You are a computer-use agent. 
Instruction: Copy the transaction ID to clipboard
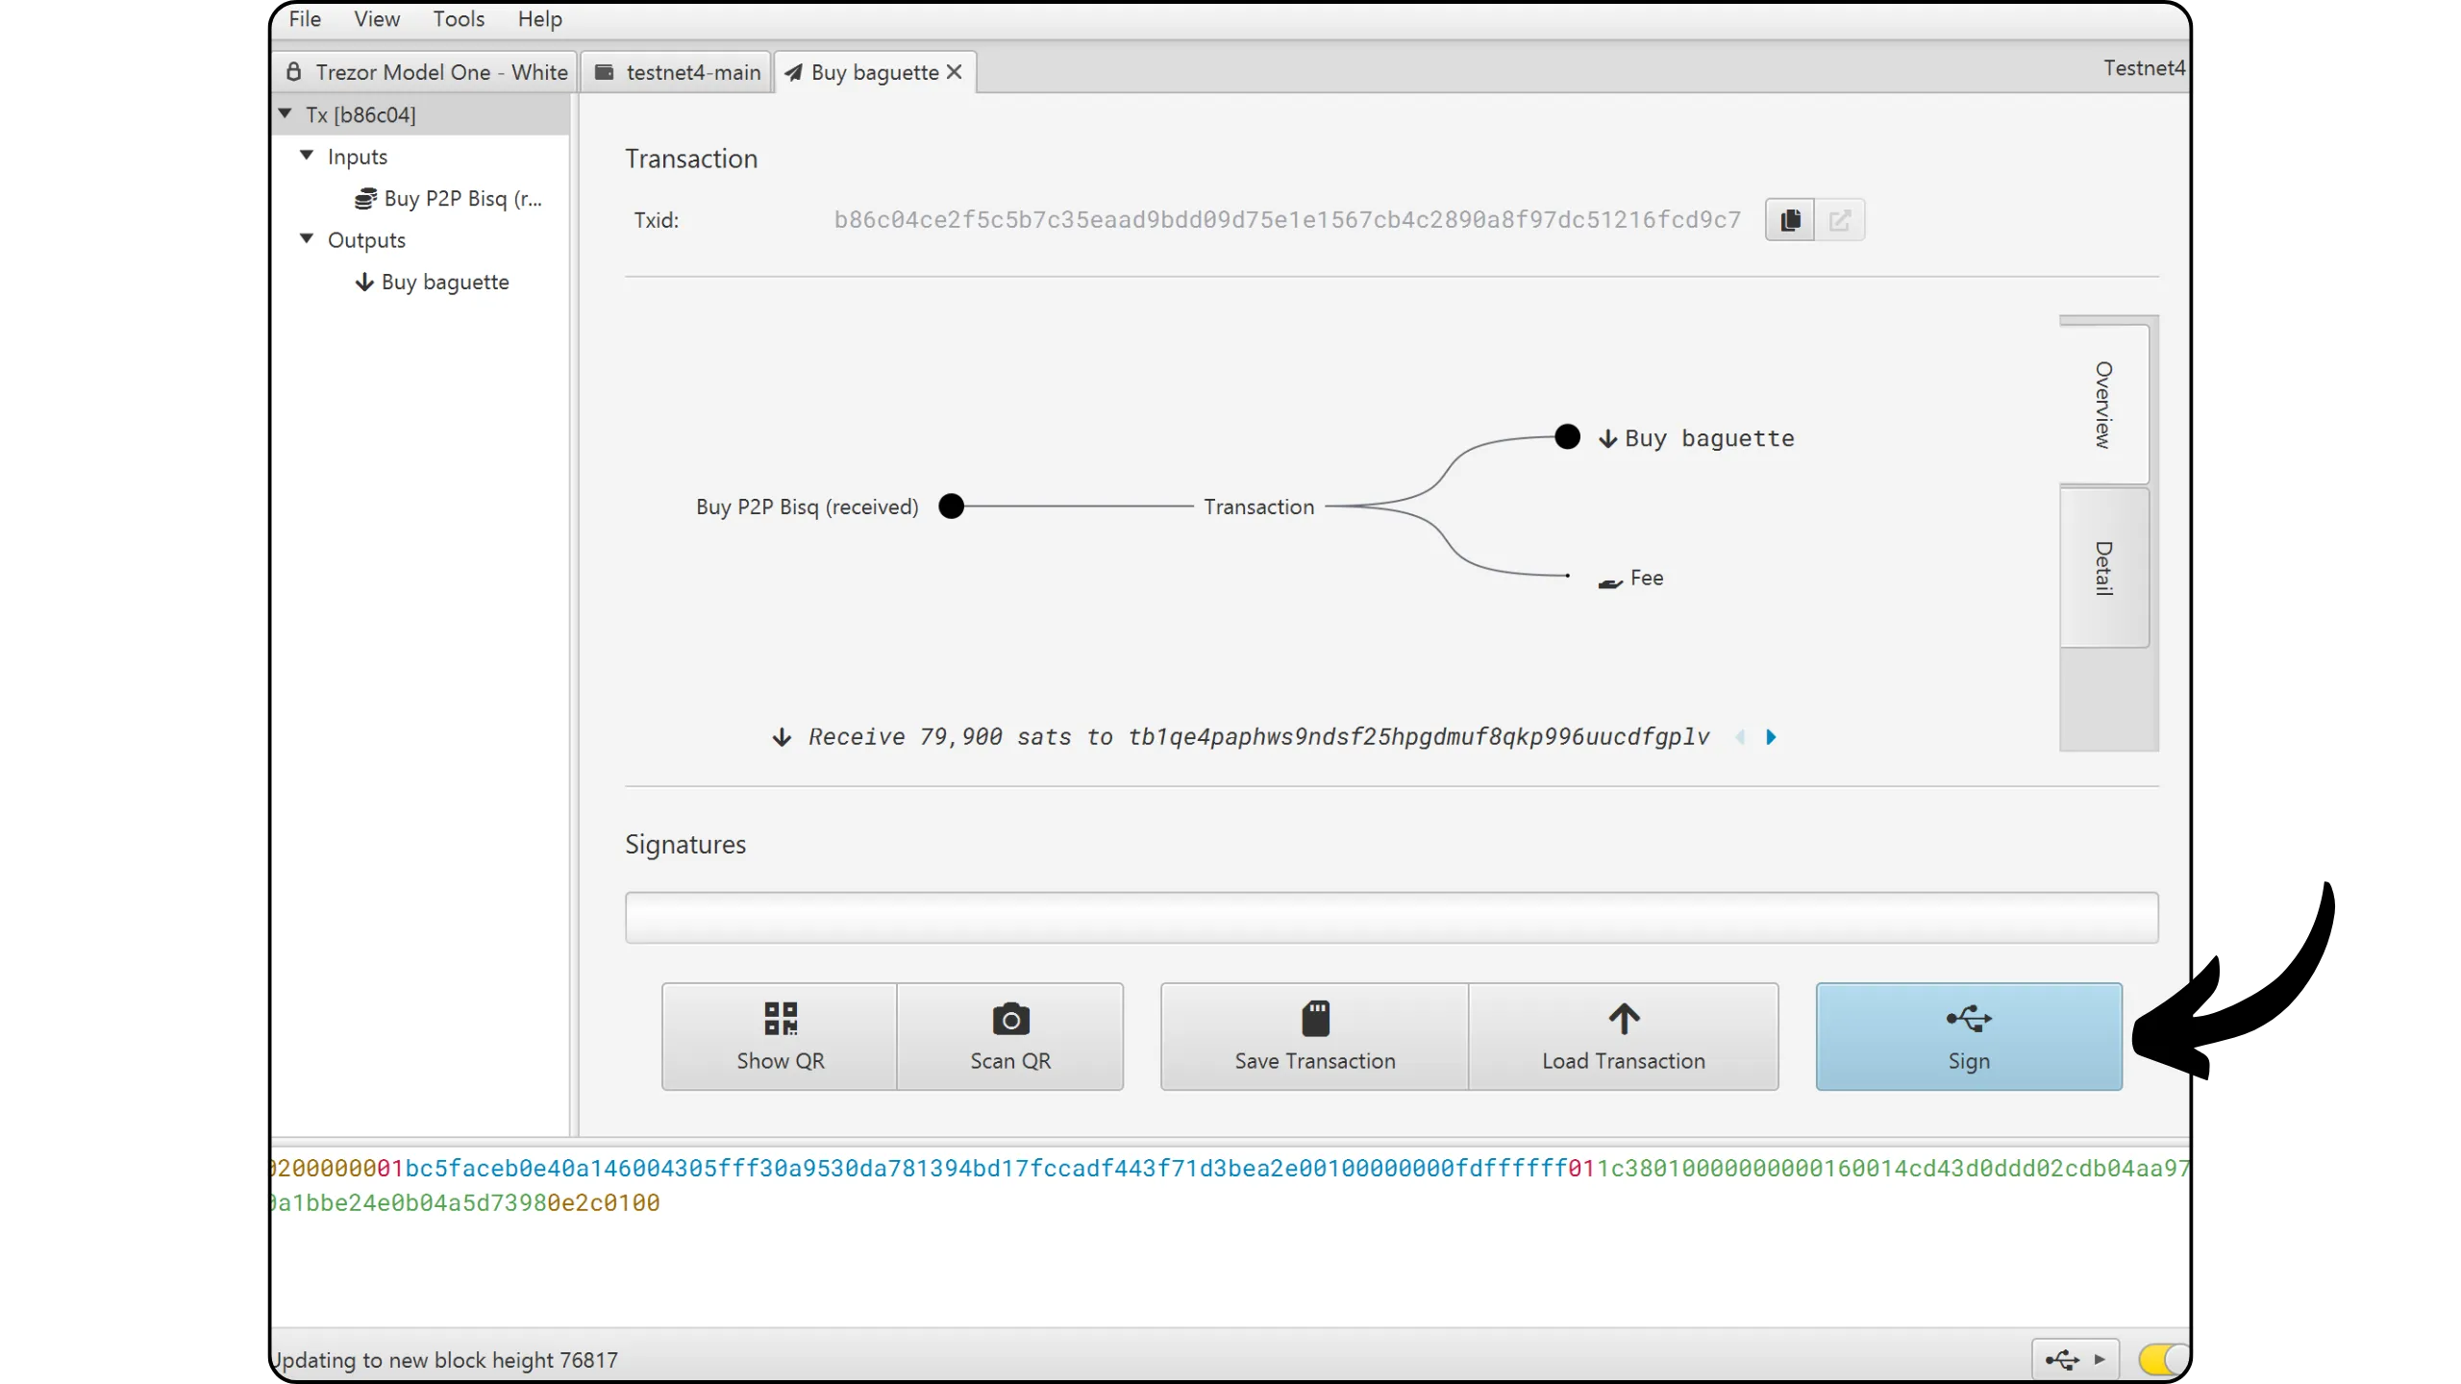(1789, 220)
